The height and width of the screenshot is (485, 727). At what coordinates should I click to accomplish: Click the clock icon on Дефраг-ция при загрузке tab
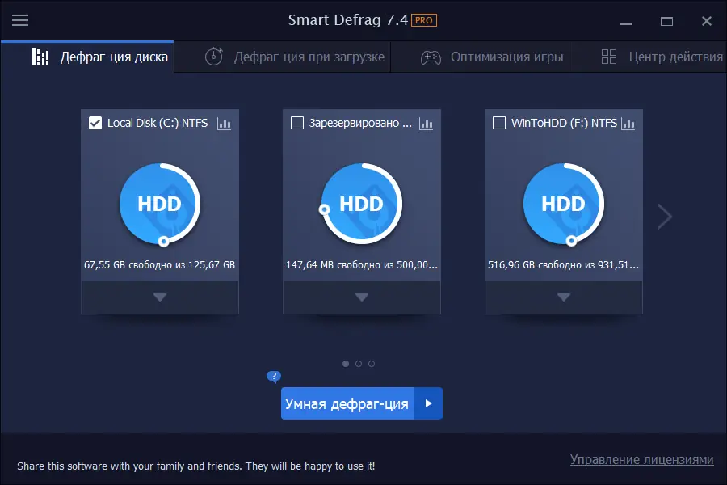pyautogui.click(x=213, y=57)
